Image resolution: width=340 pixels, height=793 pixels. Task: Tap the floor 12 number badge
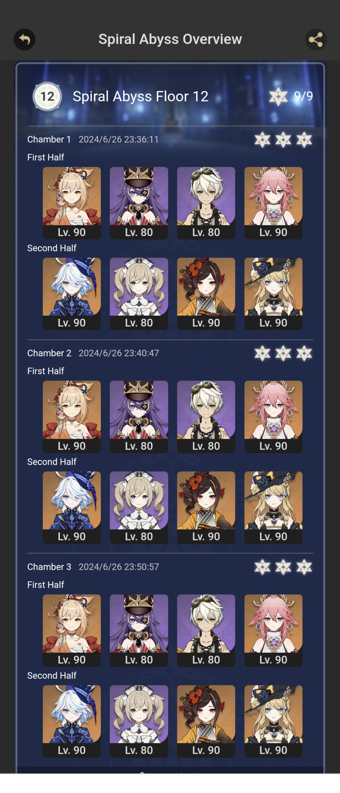coord(47,96)
